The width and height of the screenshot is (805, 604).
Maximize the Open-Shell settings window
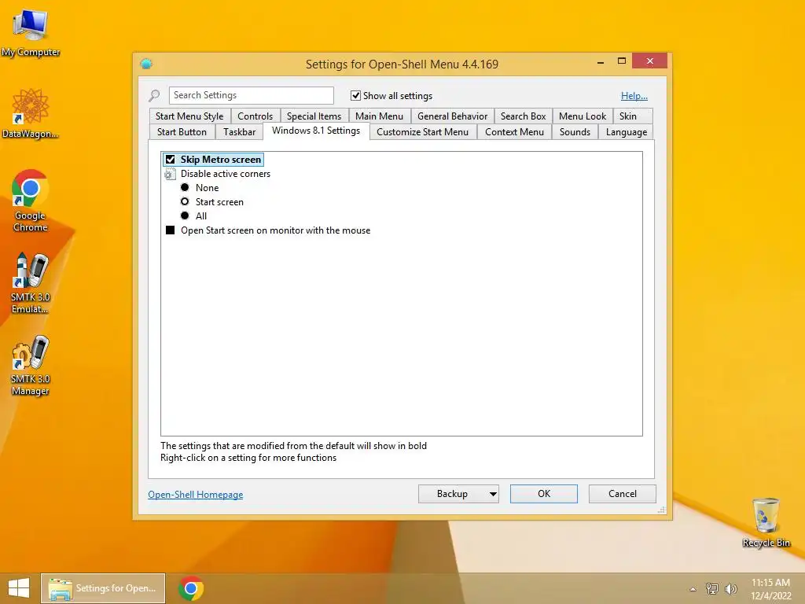click(622, 61)
